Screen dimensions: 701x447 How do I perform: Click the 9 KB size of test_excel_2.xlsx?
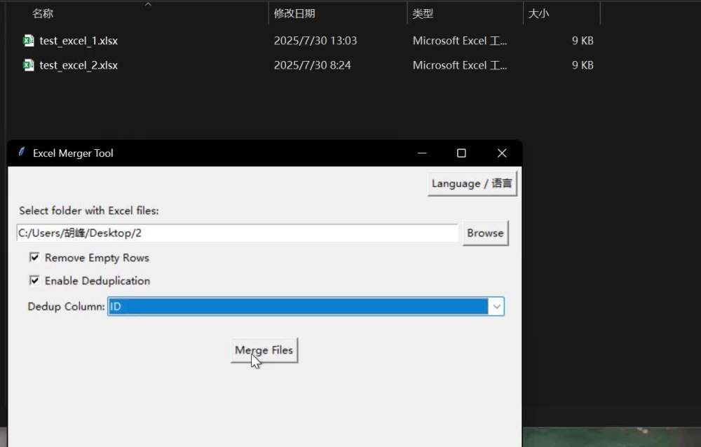tap(583, 65)
